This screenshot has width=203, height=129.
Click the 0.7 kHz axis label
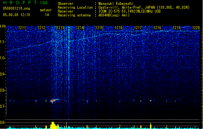[x=3, y=106]
